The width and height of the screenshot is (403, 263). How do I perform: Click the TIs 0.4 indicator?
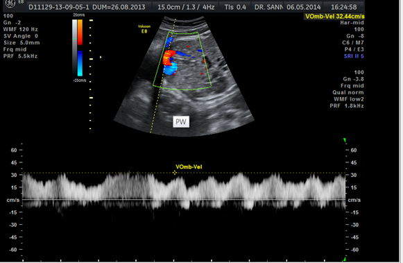coord(235,7)
